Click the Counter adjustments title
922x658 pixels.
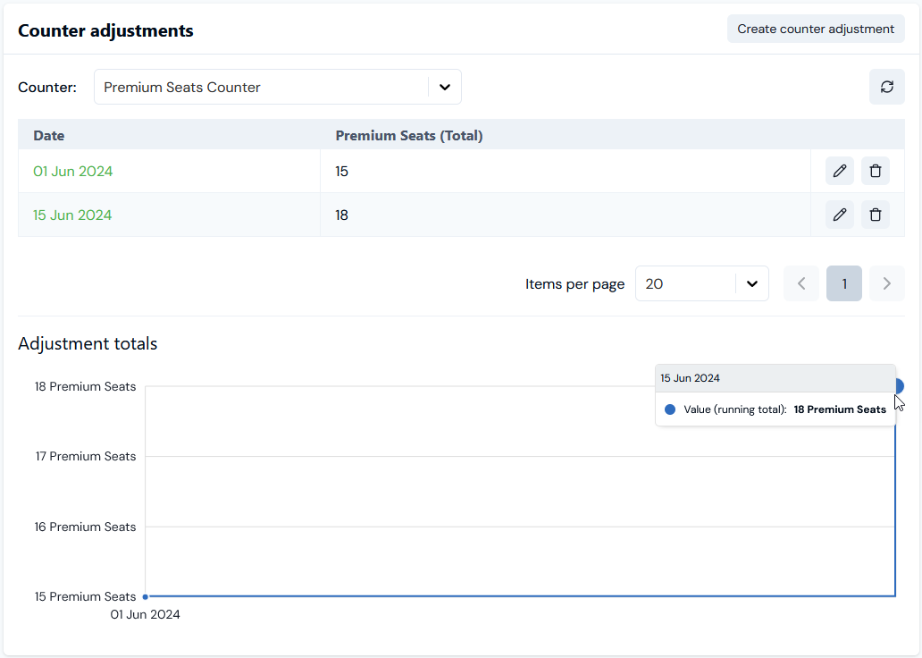pyautogui.click(x=105, y=30)
